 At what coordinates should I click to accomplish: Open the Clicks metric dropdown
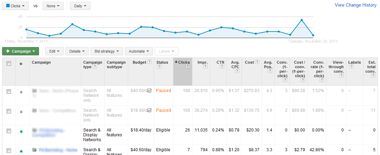[x=15, y=6]
